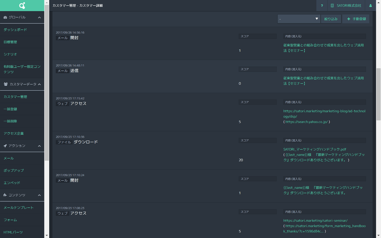Click the icon beside the コンテンツ section header

(5, 195)
